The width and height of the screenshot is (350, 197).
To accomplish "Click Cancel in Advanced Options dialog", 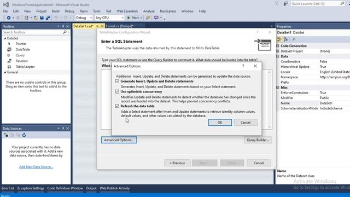I will 246,123.
